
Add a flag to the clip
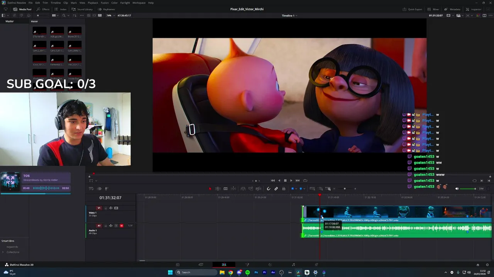click(292, 189)
